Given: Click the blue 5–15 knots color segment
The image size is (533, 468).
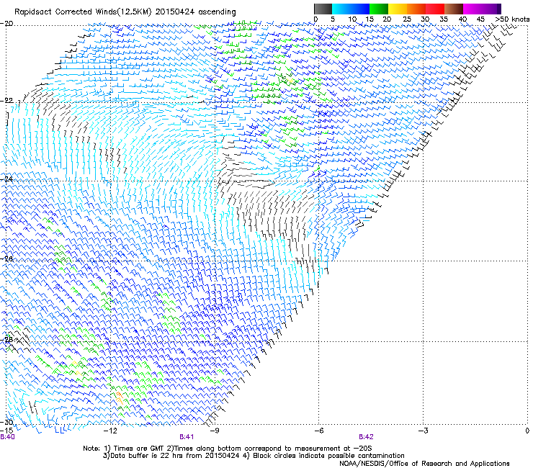Looking at the screenshot, I should pyautogui.click(x=351, y=9).
